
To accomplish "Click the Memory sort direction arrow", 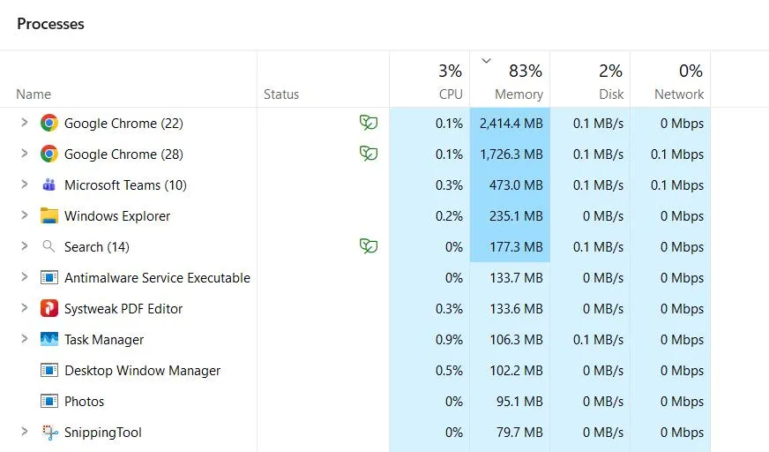I will (x=486, y=61).
